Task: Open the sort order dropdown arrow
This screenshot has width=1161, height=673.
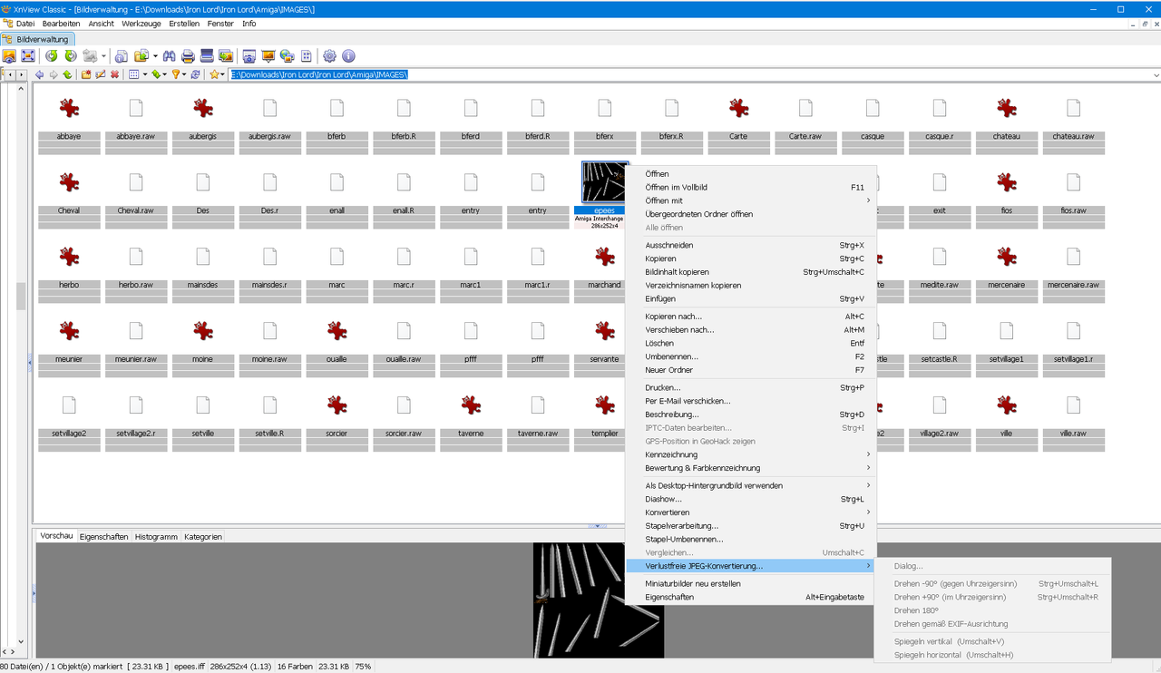Action: 165,74
